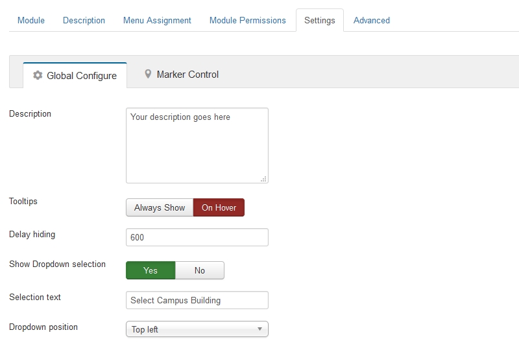Open the Dropdown position select box
Viewport: 519px width, 350px height.
[197, 329]
